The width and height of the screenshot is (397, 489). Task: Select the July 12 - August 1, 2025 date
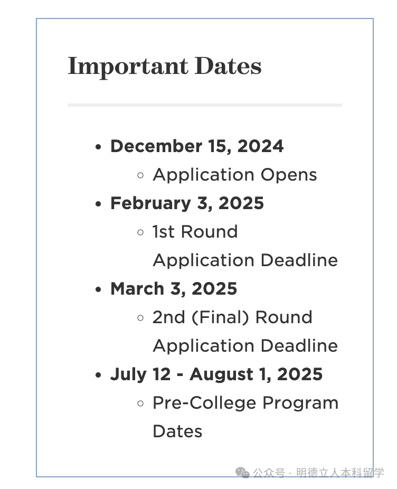[216, 374]
